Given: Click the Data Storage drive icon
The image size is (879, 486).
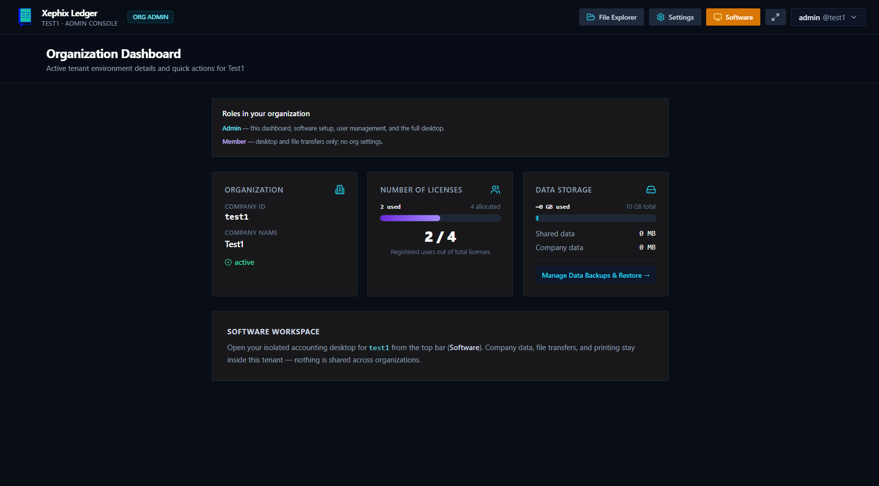Looking at the screenshot, I should tap(651, 190).
